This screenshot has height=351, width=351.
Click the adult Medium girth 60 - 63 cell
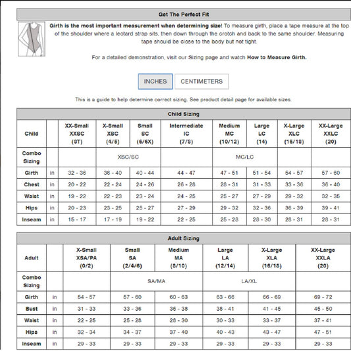point(178,297)
